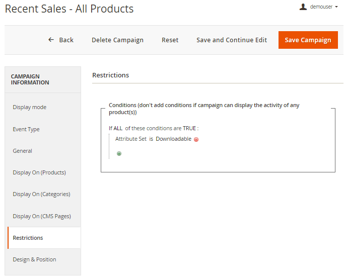This screenshot has width=345, height=280.
Task: Remove the Attribute Set condition
Action: [196, 139]
